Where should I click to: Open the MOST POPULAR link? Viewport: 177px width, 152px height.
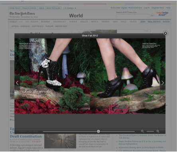pos(53,8)
